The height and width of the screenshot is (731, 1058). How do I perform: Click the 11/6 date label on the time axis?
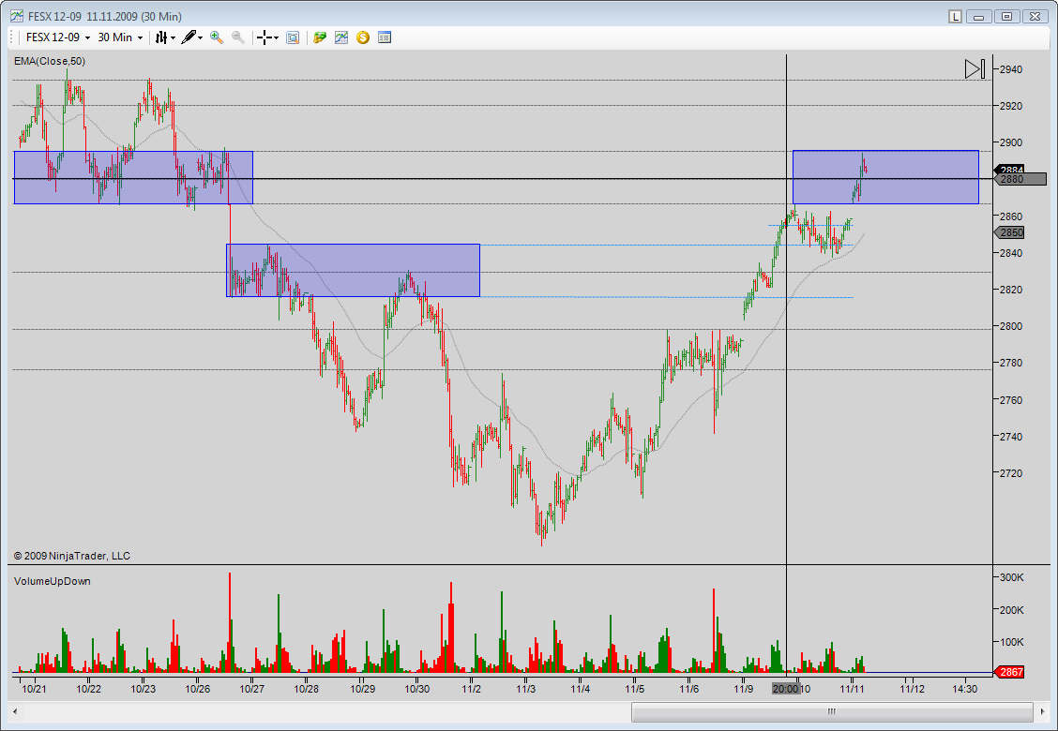click(688, 689)
